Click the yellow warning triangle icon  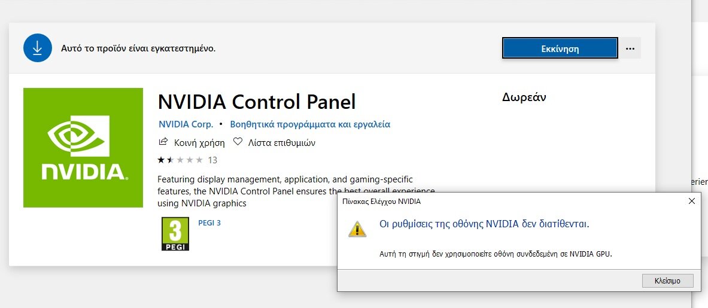[x=357, y=228]
